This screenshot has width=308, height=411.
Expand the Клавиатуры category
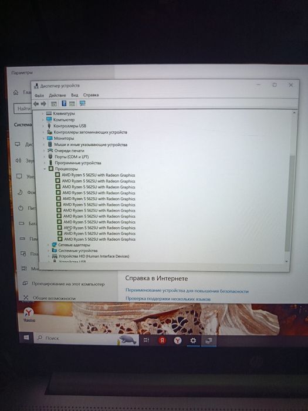(x=43, y=113)
